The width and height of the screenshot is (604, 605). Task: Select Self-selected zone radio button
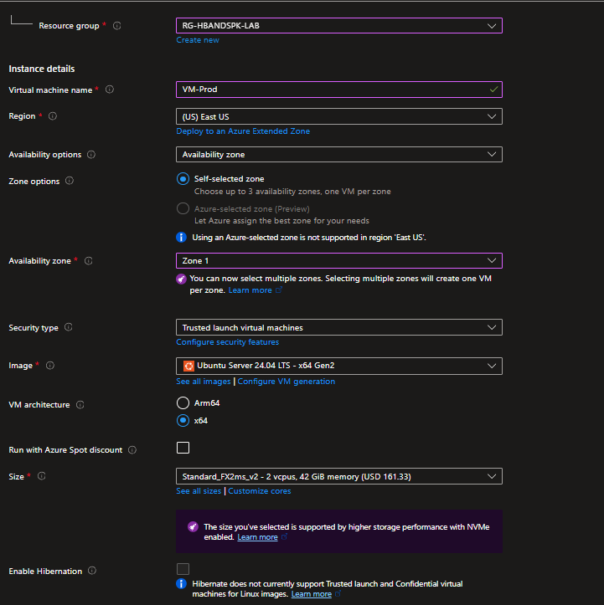[183, 178]
